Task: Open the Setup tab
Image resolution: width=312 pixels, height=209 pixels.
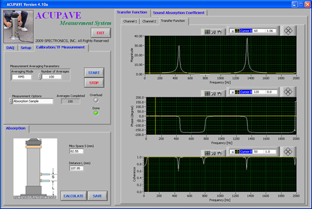Action: 26,48
